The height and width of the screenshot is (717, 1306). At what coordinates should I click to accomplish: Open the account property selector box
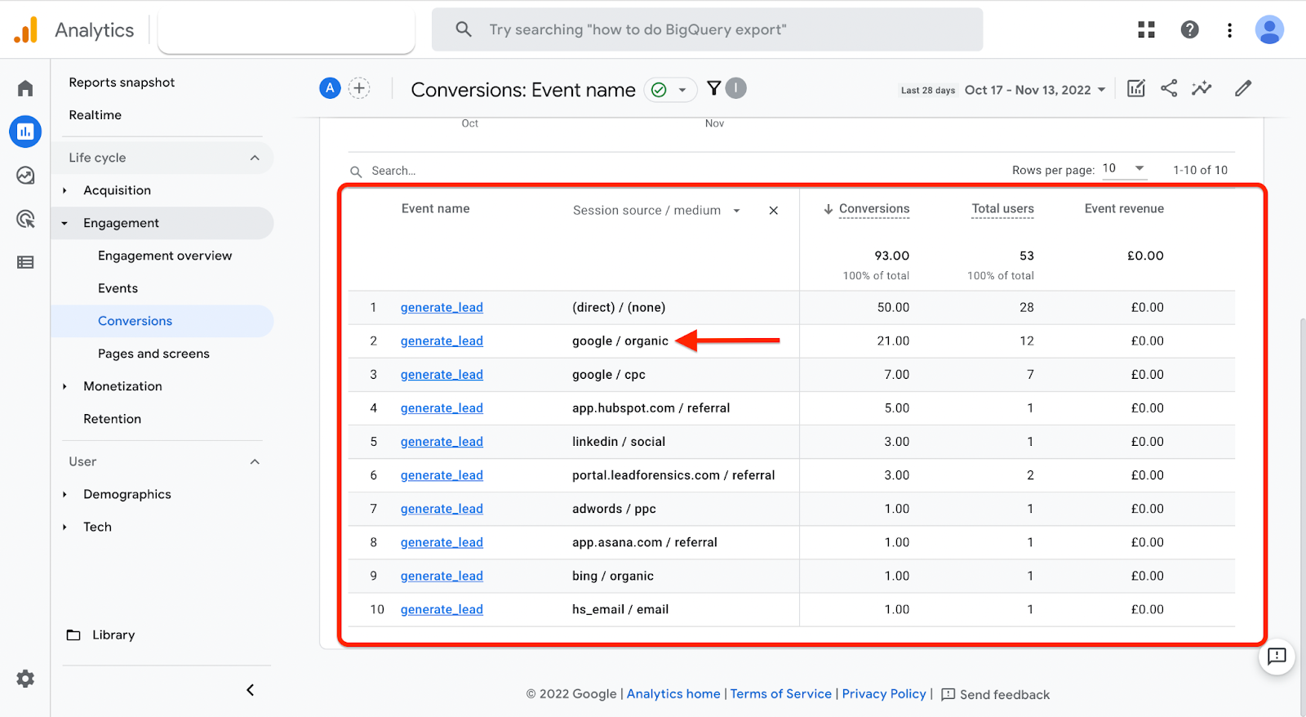[x=287, y=33]
